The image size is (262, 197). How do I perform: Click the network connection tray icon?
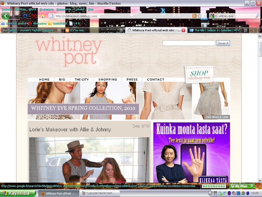pos(225,193)
